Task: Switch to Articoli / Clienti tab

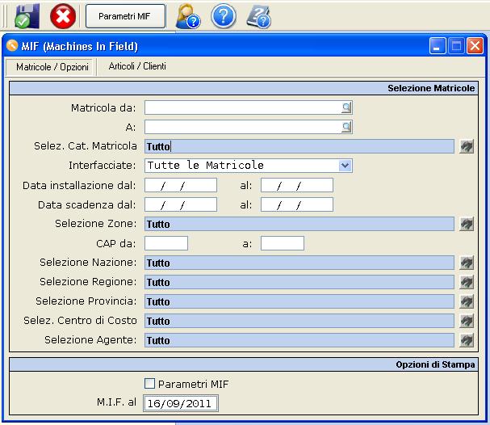Action: click(137, 66)
